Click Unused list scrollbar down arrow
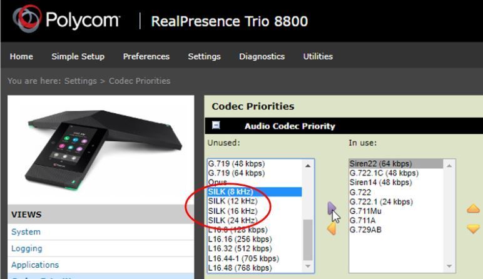483x279 pixels. [308, 266]
